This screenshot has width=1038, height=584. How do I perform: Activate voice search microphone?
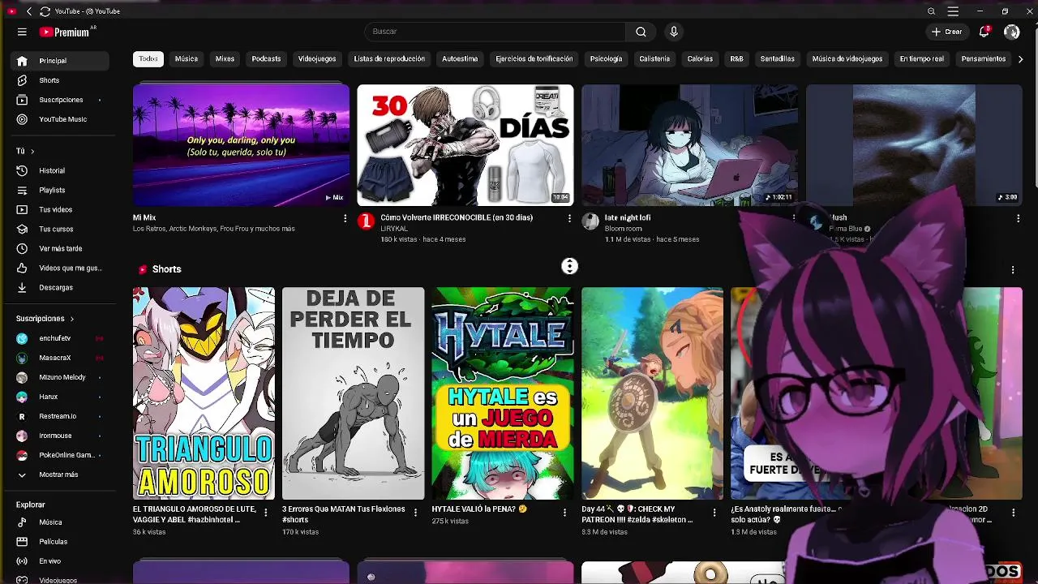click(673, 32)
